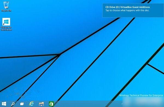Click the shortcut arrow on Tech Preview icon
164x107 pixels.
[4, 24]
